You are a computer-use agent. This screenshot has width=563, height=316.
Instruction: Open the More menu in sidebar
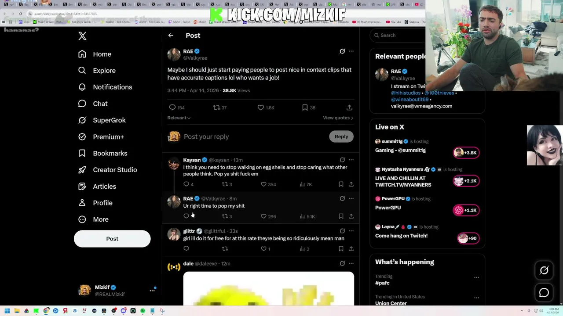93,219
